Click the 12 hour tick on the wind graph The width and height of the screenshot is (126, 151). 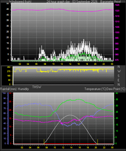coord(62,64)
